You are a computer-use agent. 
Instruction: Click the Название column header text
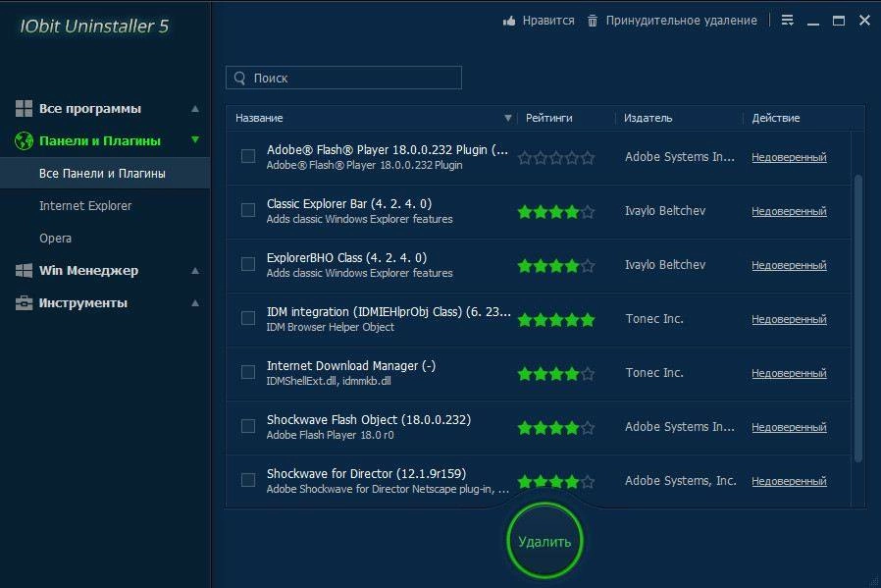click(x=259, y=118)
